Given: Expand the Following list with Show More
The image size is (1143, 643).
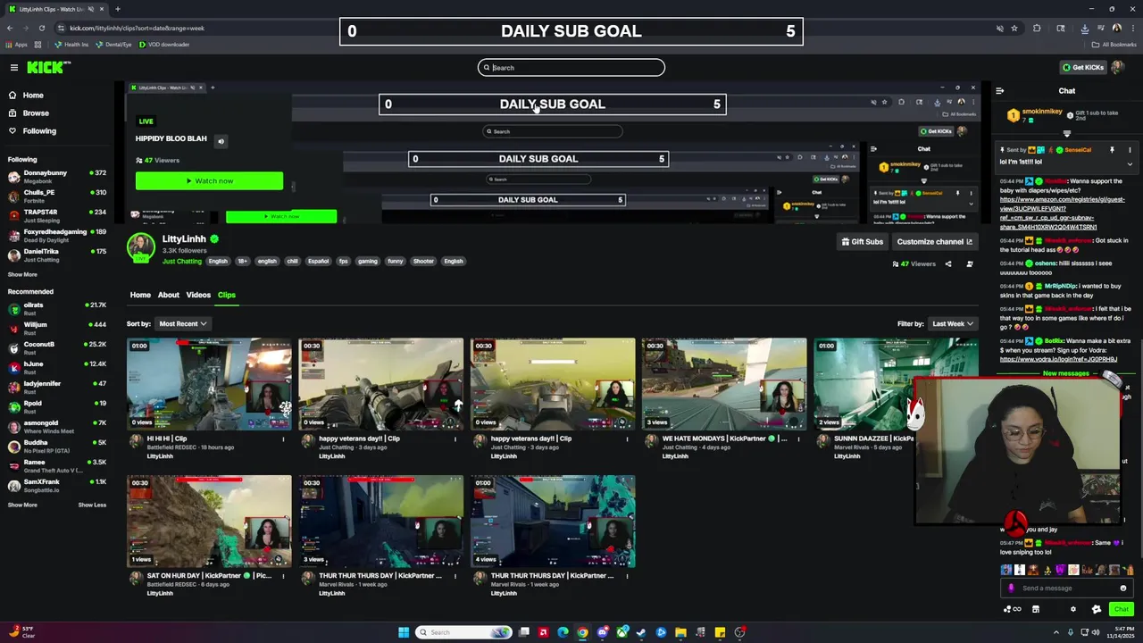Looking at the screenshot, I should [22, 274].
